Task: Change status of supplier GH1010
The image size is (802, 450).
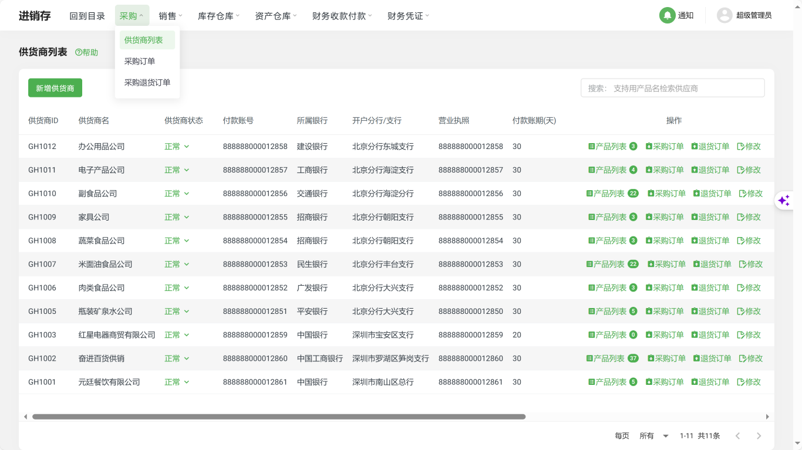Action: point(177,193)
